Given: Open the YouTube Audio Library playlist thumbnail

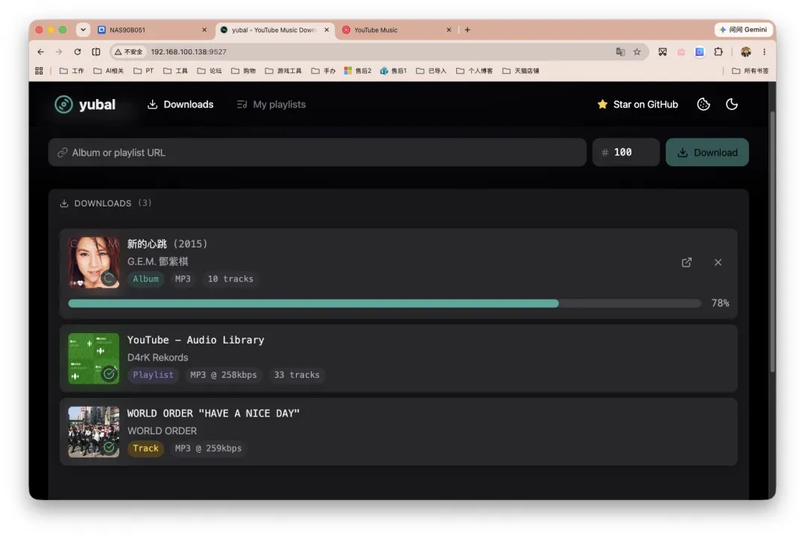Looking at the screenshot, I should pyautogui.click(x=93, y=358).
